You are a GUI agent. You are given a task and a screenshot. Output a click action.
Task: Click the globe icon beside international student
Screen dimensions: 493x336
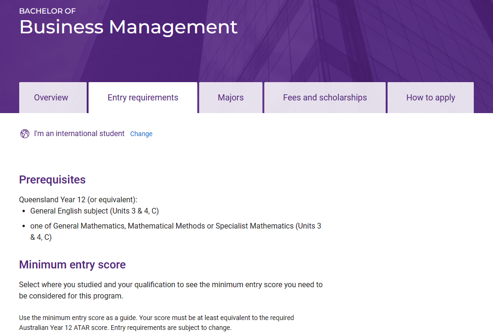25,134
